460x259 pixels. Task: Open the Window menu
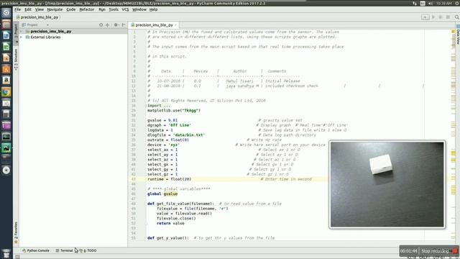pyautogui.click(x=139, y=9)
